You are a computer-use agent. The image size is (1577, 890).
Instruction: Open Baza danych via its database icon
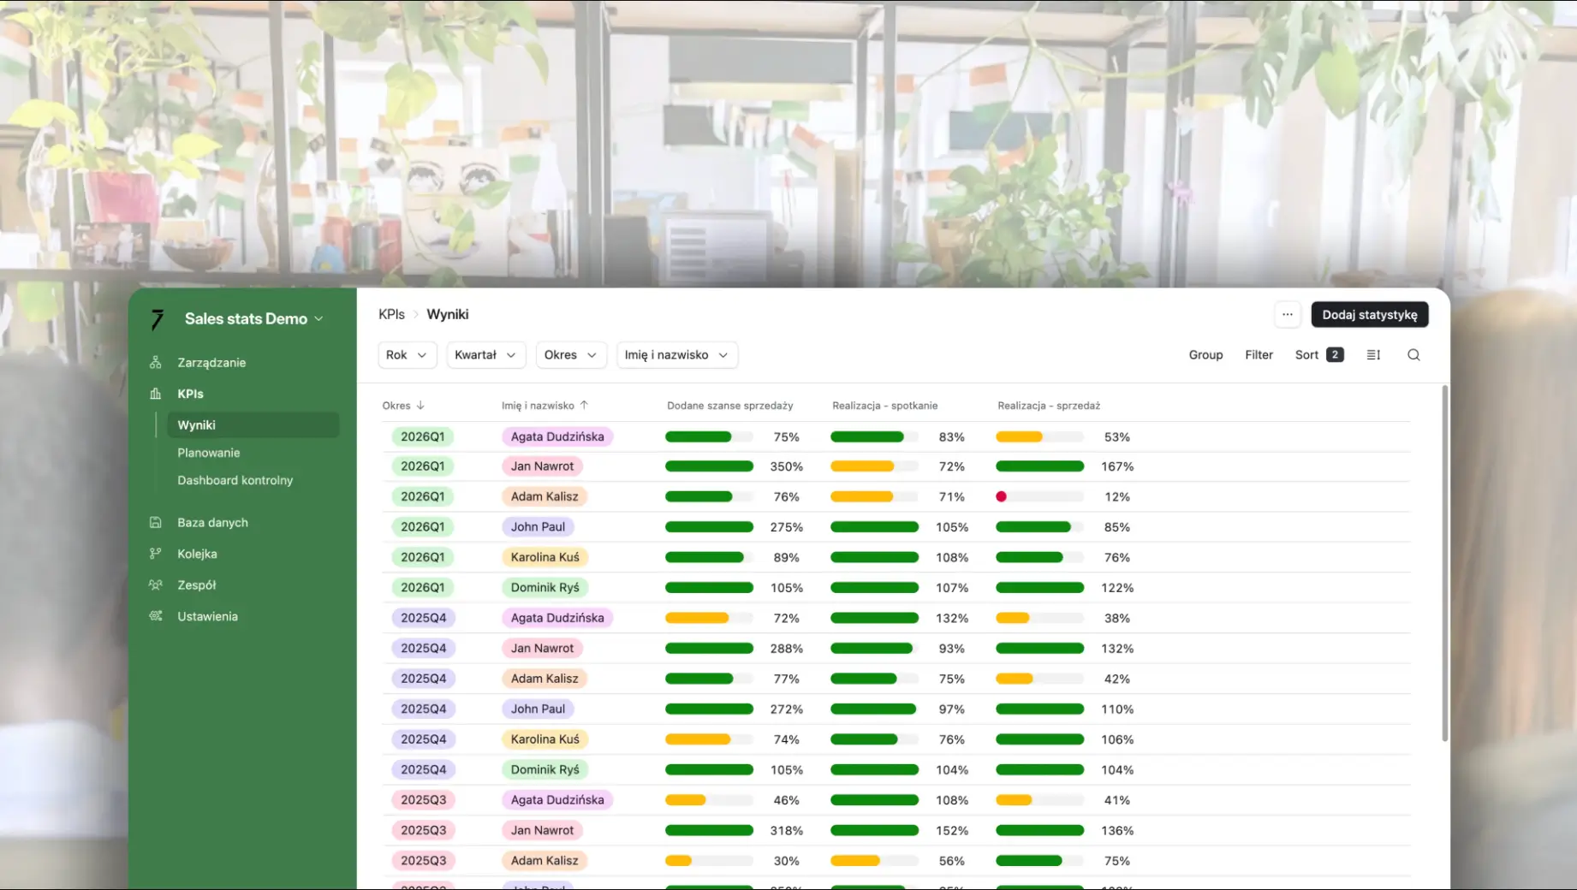(x=155, y=522)
